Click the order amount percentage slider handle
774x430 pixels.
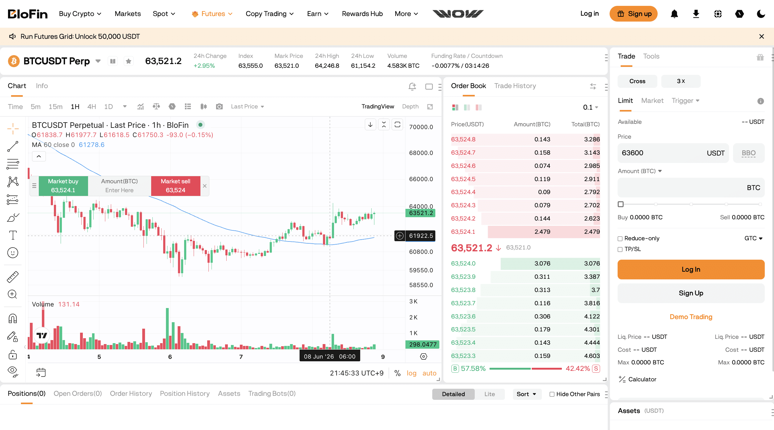621,204
